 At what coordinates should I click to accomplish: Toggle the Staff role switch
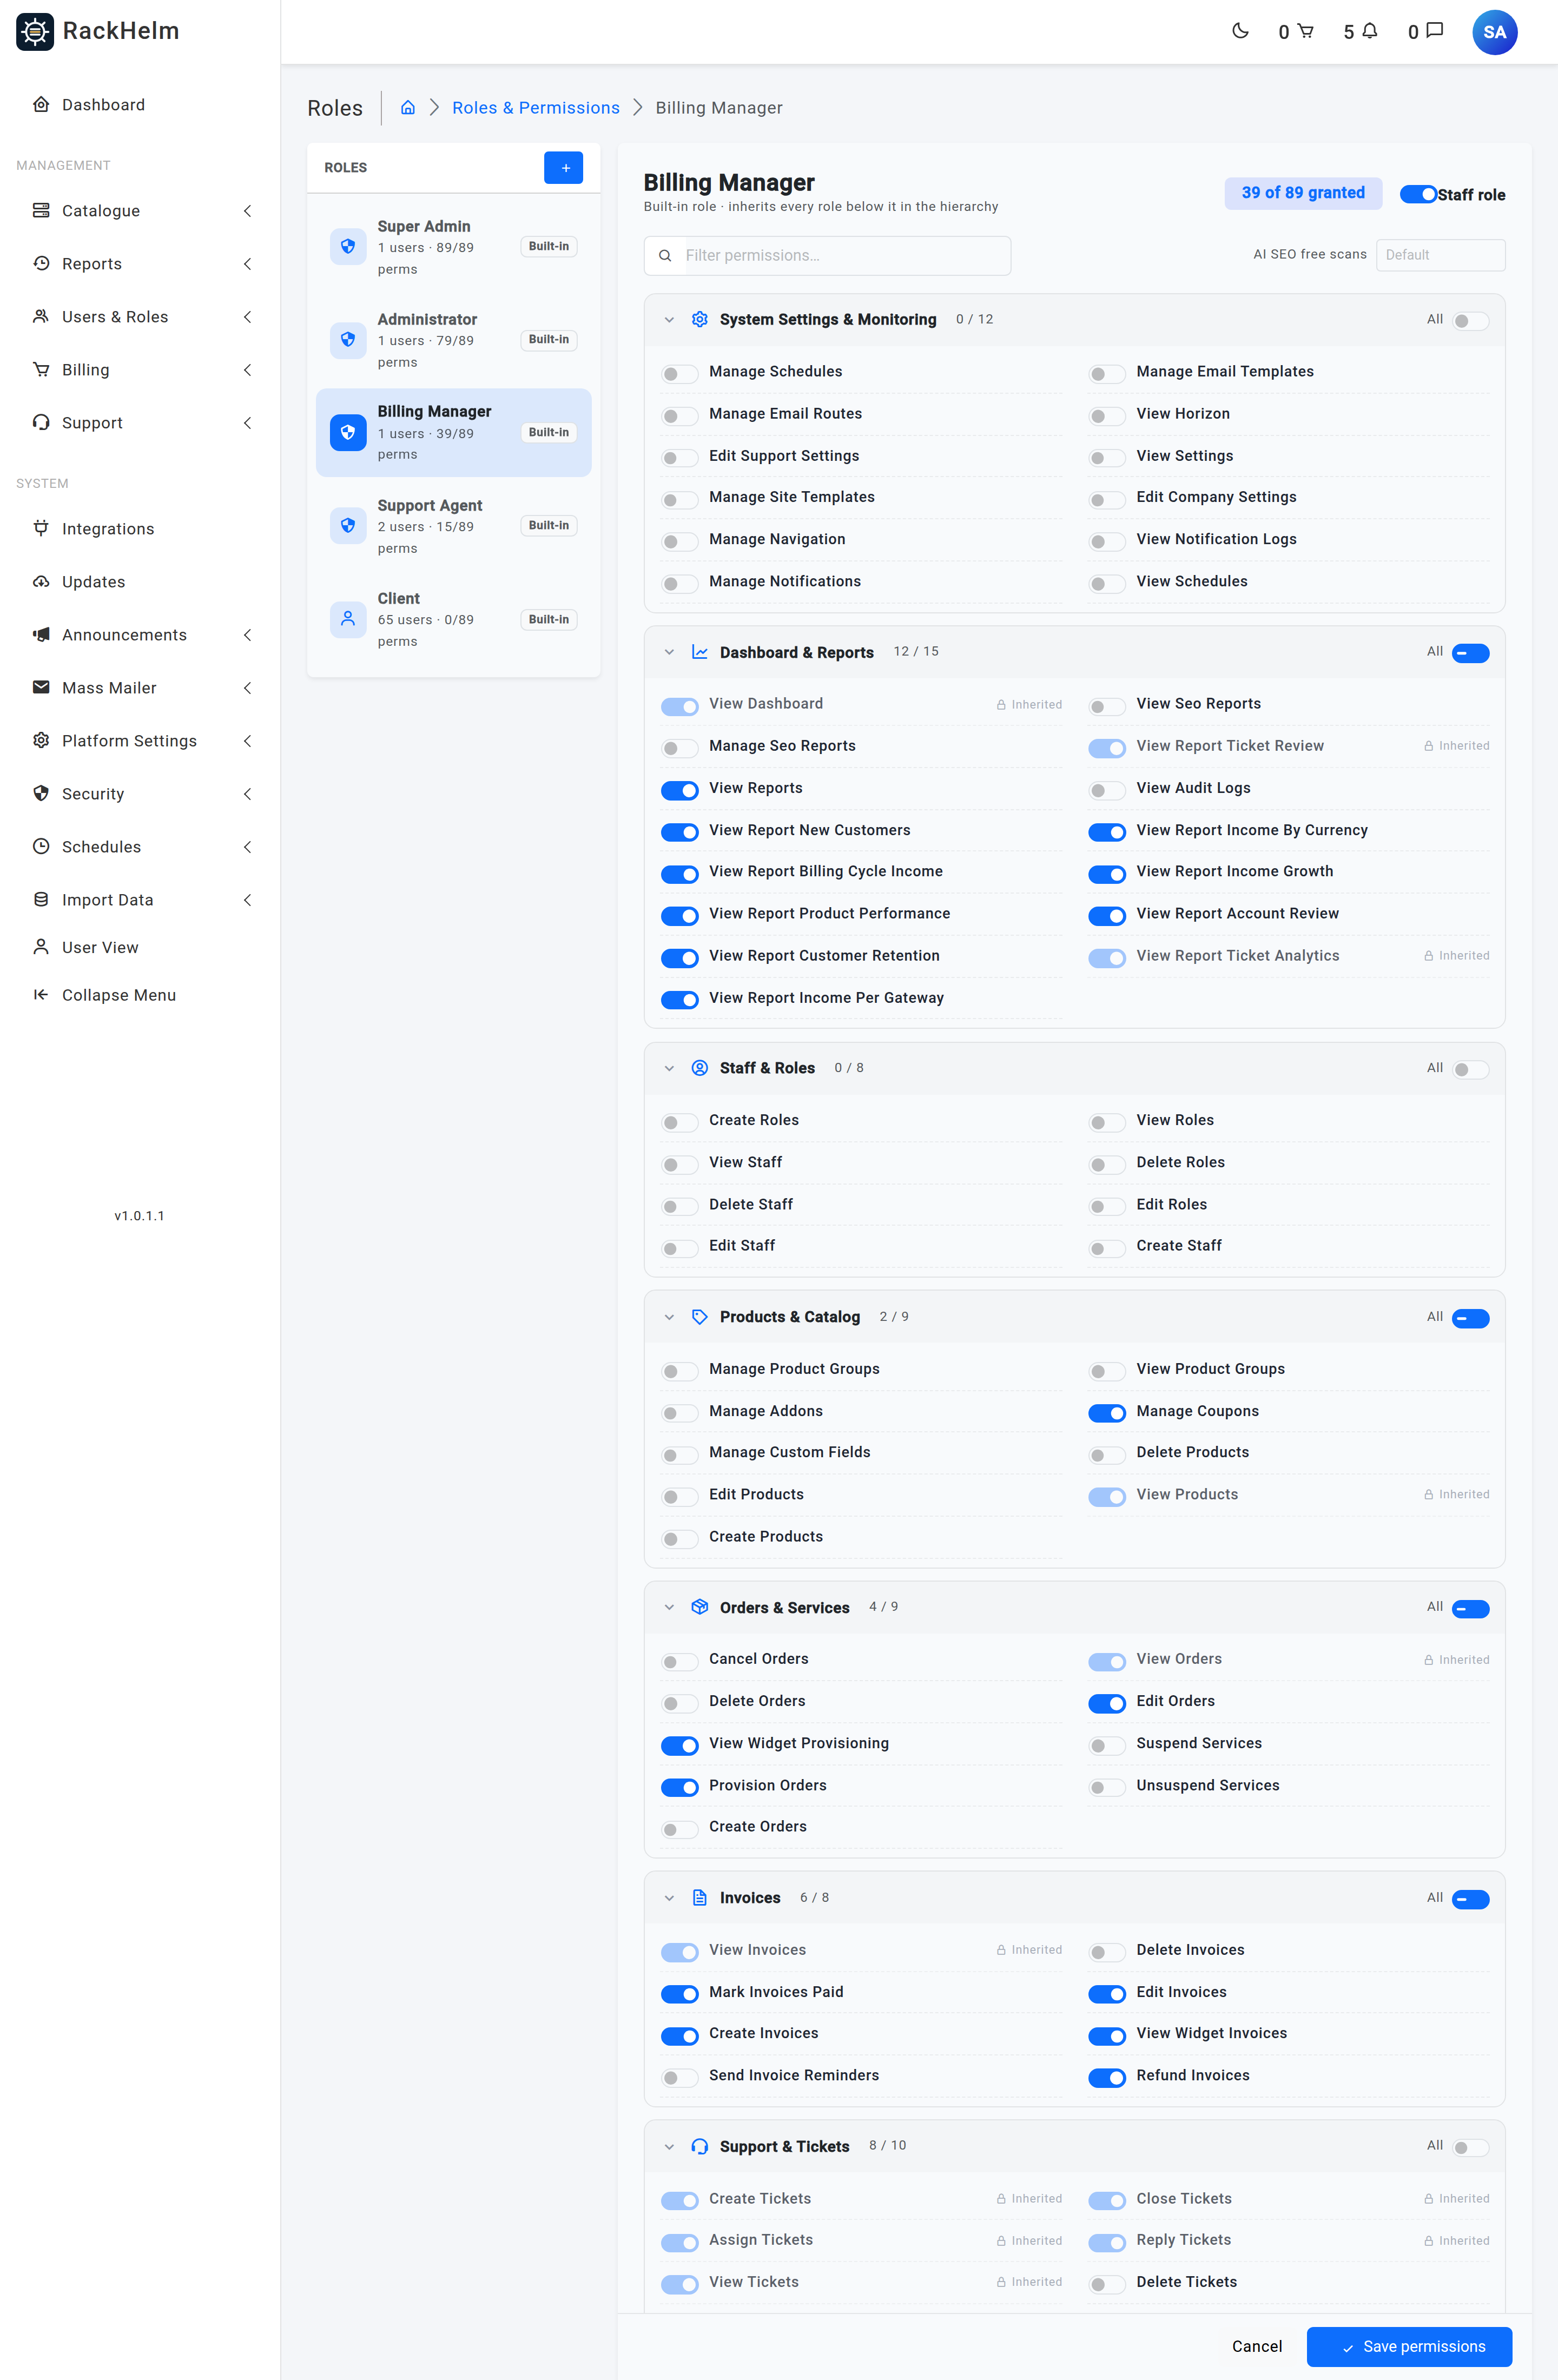tap(1418, 194)
